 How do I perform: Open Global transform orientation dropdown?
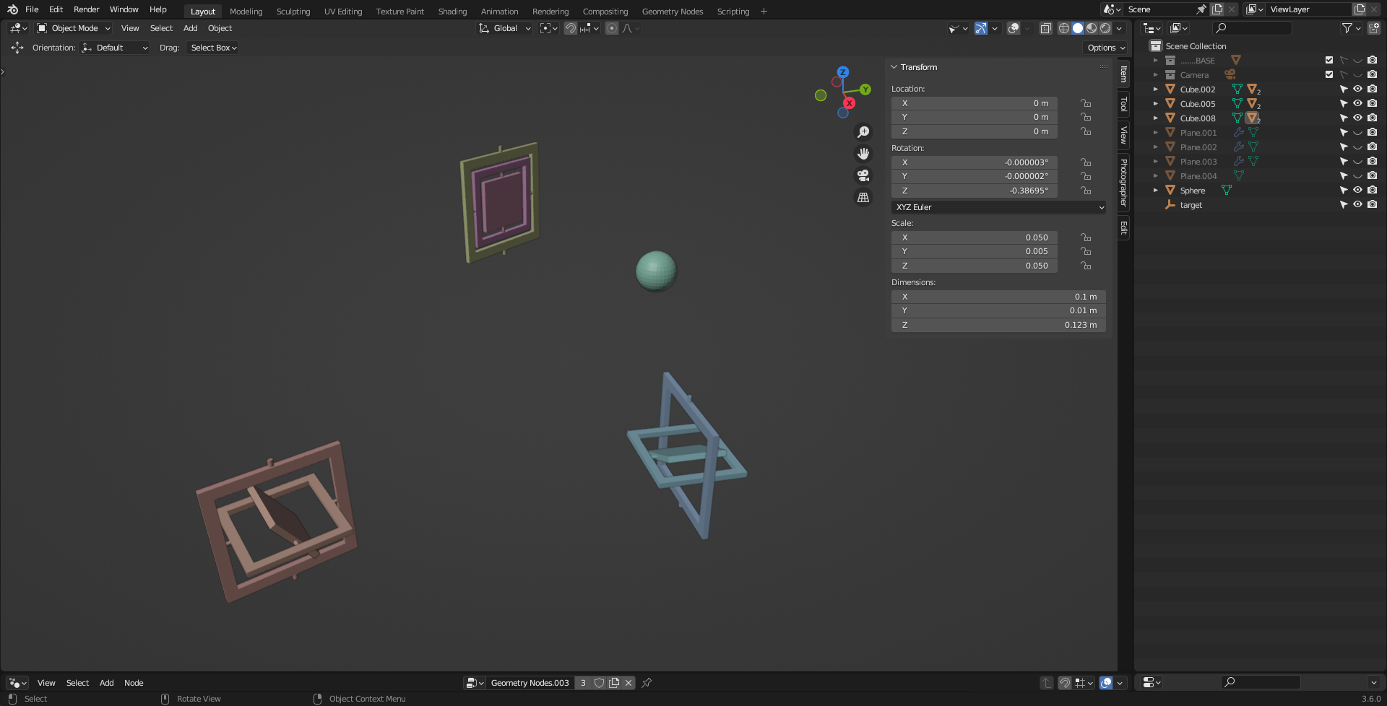pyautogui.click(x=505, y=28)
